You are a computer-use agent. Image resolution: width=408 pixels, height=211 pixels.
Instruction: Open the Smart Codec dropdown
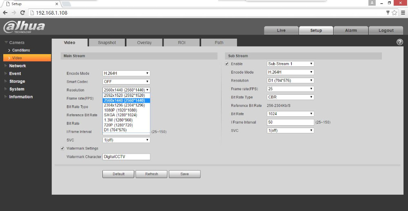pyautogui.click(x=126, y=82)
